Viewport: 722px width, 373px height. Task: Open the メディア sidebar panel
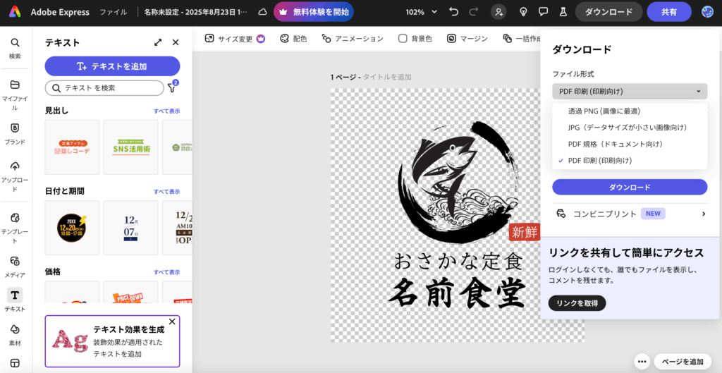pos(15,266)
